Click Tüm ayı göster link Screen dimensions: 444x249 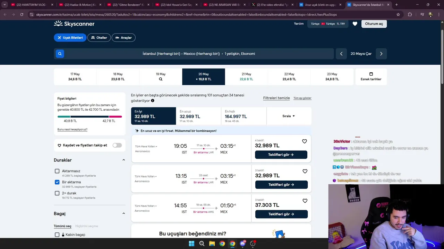302,98
